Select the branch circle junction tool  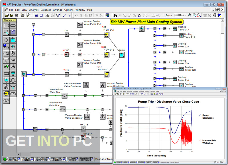pyautogui.click(x=6, y=40)
